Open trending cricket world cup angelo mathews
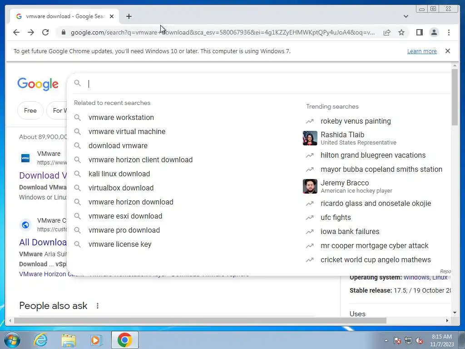 coord(376,259)
